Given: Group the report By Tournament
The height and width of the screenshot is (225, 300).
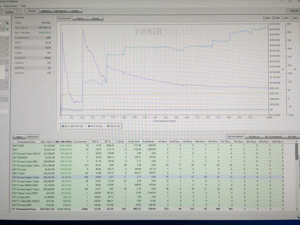Looking at the screenshot, I should point(273,136).
